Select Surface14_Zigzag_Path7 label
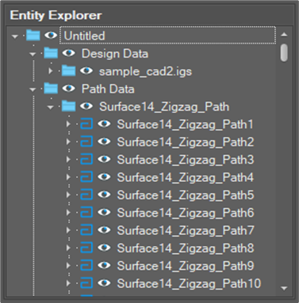Image resolution: width=299 pixels, height=303 pixels. [x=186, y=231]
